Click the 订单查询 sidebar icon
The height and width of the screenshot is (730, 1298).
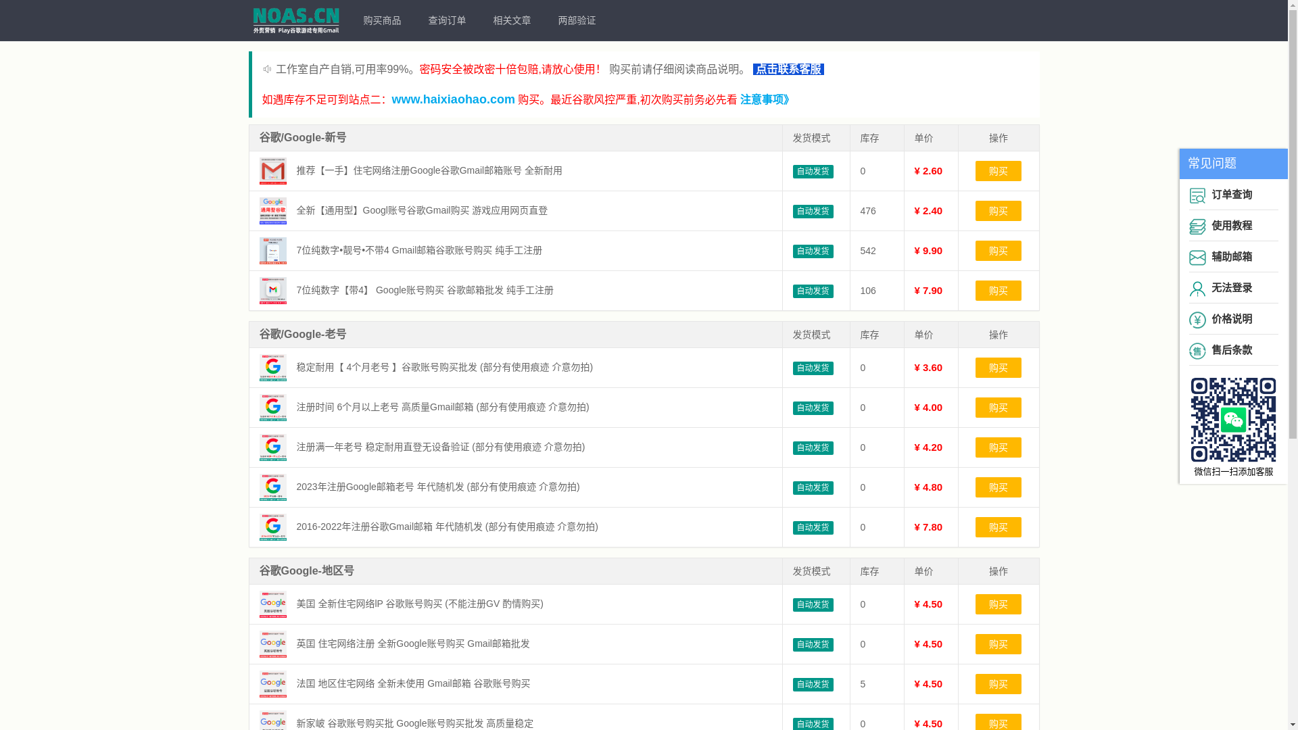click(1197, 195)
